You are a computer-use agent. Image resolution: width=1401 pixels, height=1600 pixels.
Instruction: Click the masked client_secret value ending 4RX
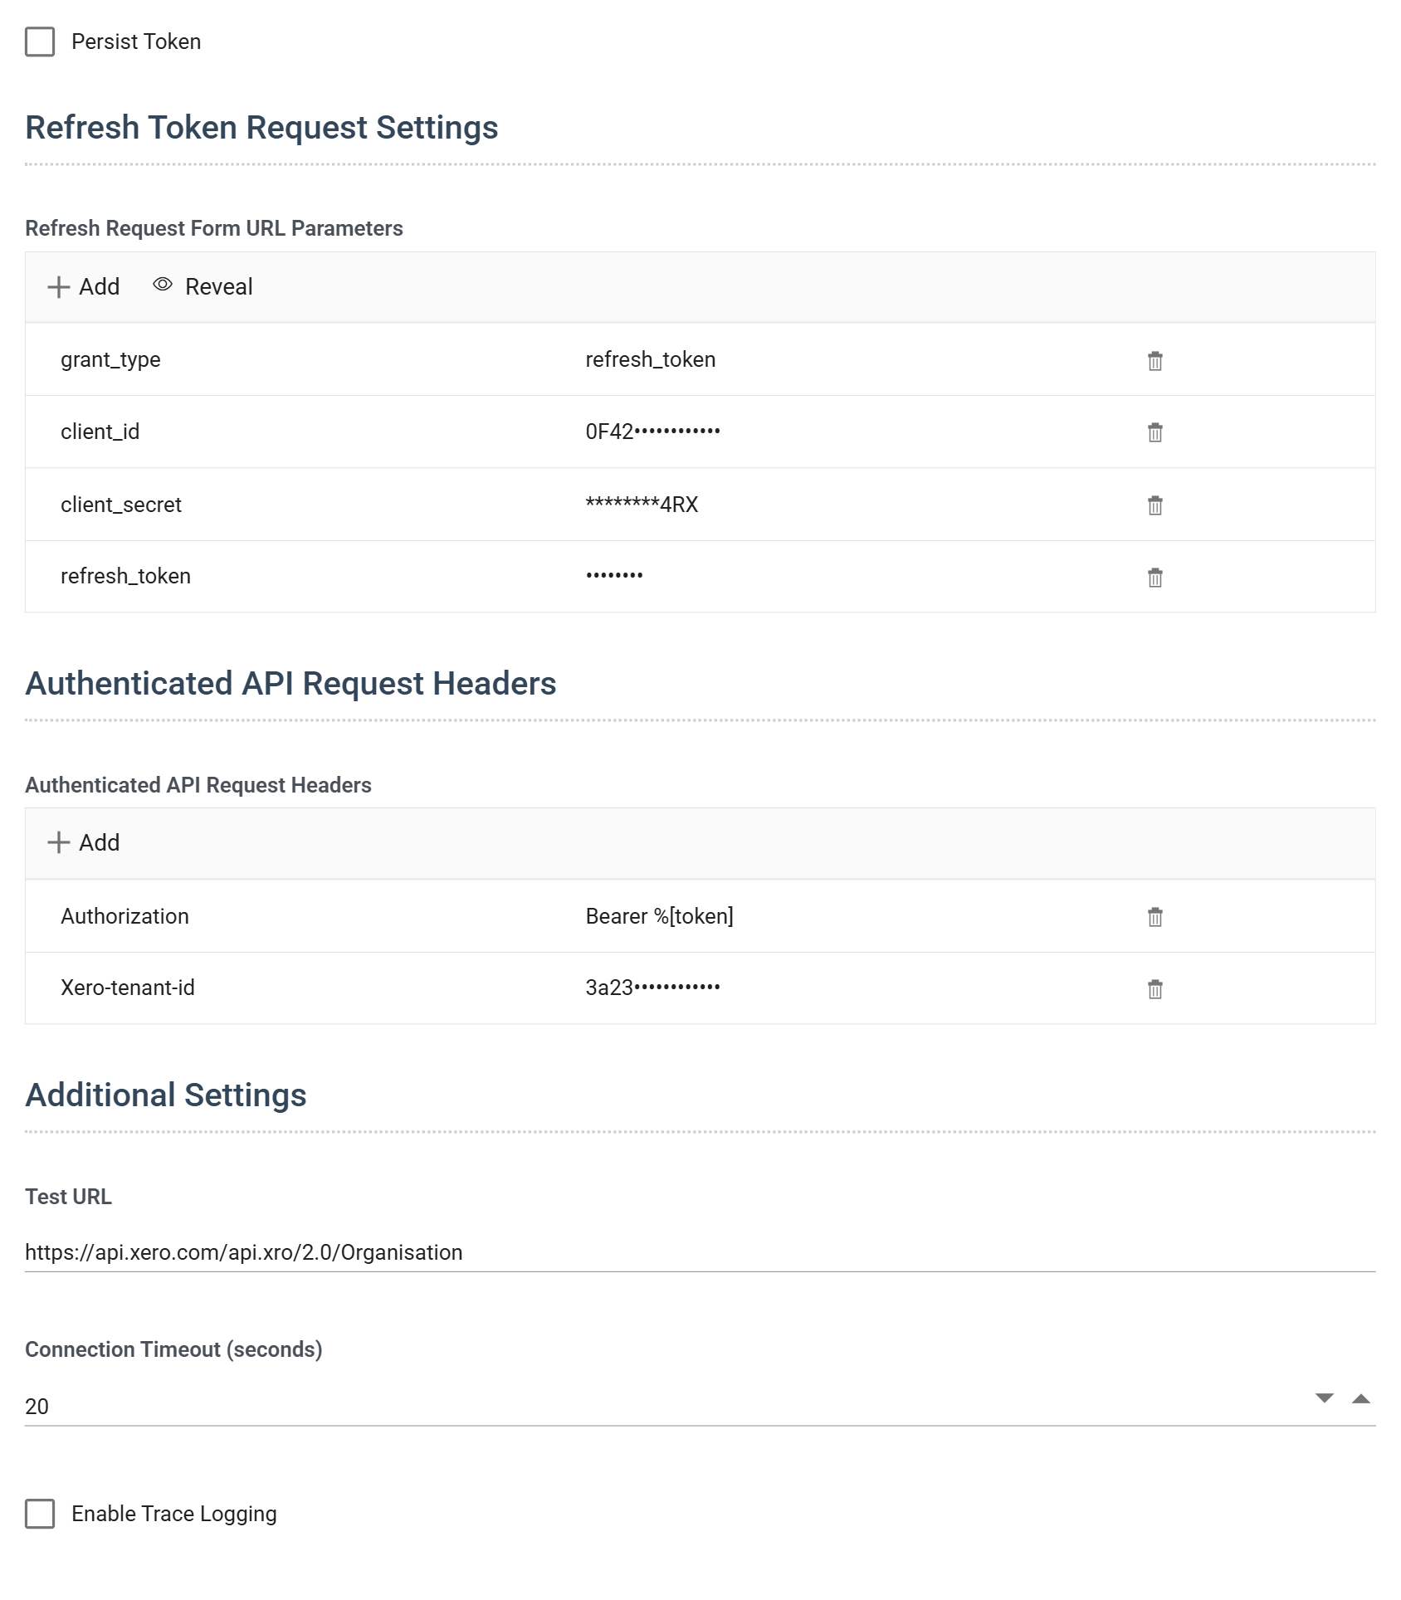tap(642, 505)
